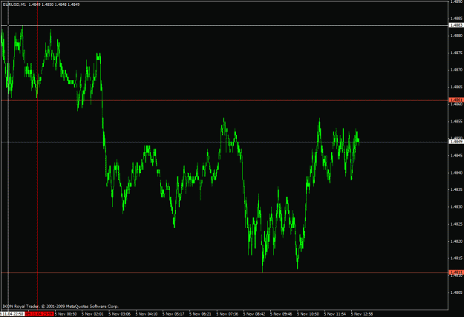Click the current price label 1.4849
Viewport: 464px width, 317px height.
[457, 142]
